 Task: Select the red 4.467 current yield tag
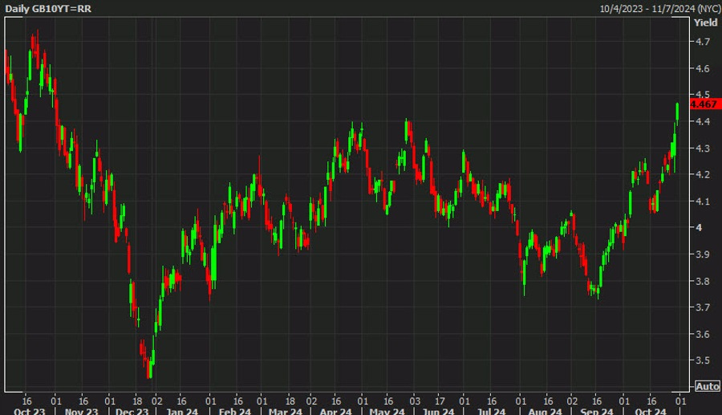[704, 104]
